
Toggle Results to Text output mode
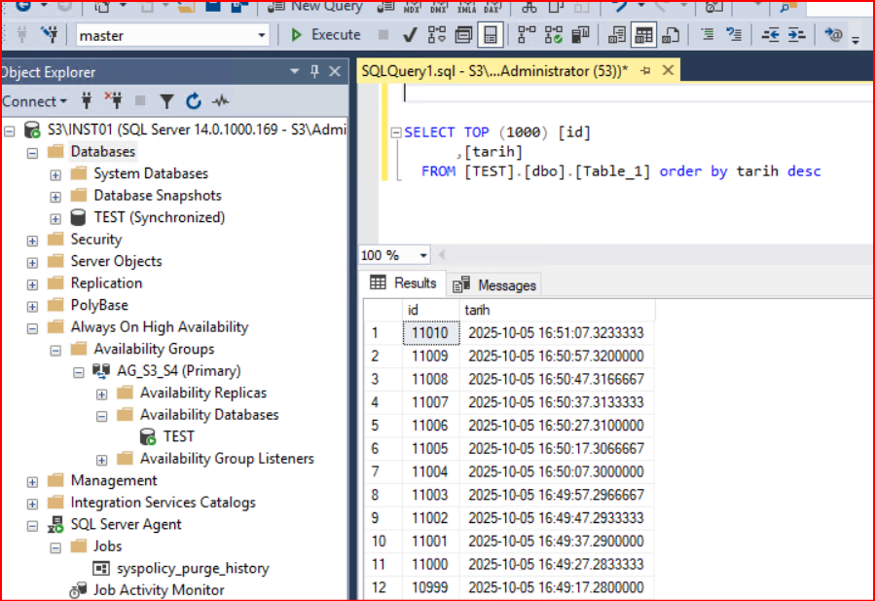[x=617, y=35]
